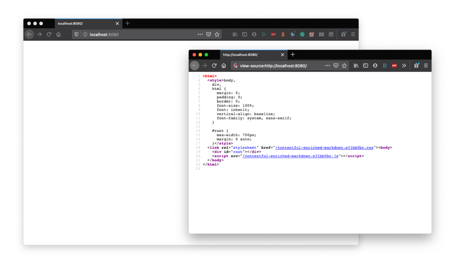Open the hamburger menu in the front window
The height and width of the screenshot is (277, 455).
[x=426, y=65]
